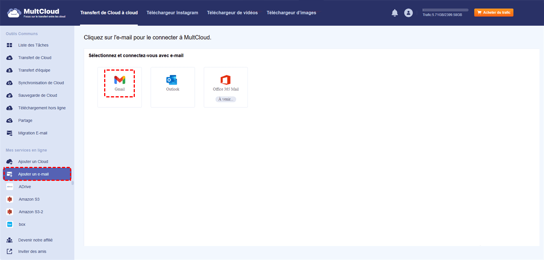
Task: Open Liste des Tâches label
Action: [33, 45]
